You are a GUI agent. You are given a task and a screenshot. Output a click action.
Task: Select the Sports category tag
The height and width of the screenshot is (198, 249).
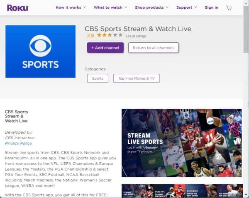tap(98, 78)
